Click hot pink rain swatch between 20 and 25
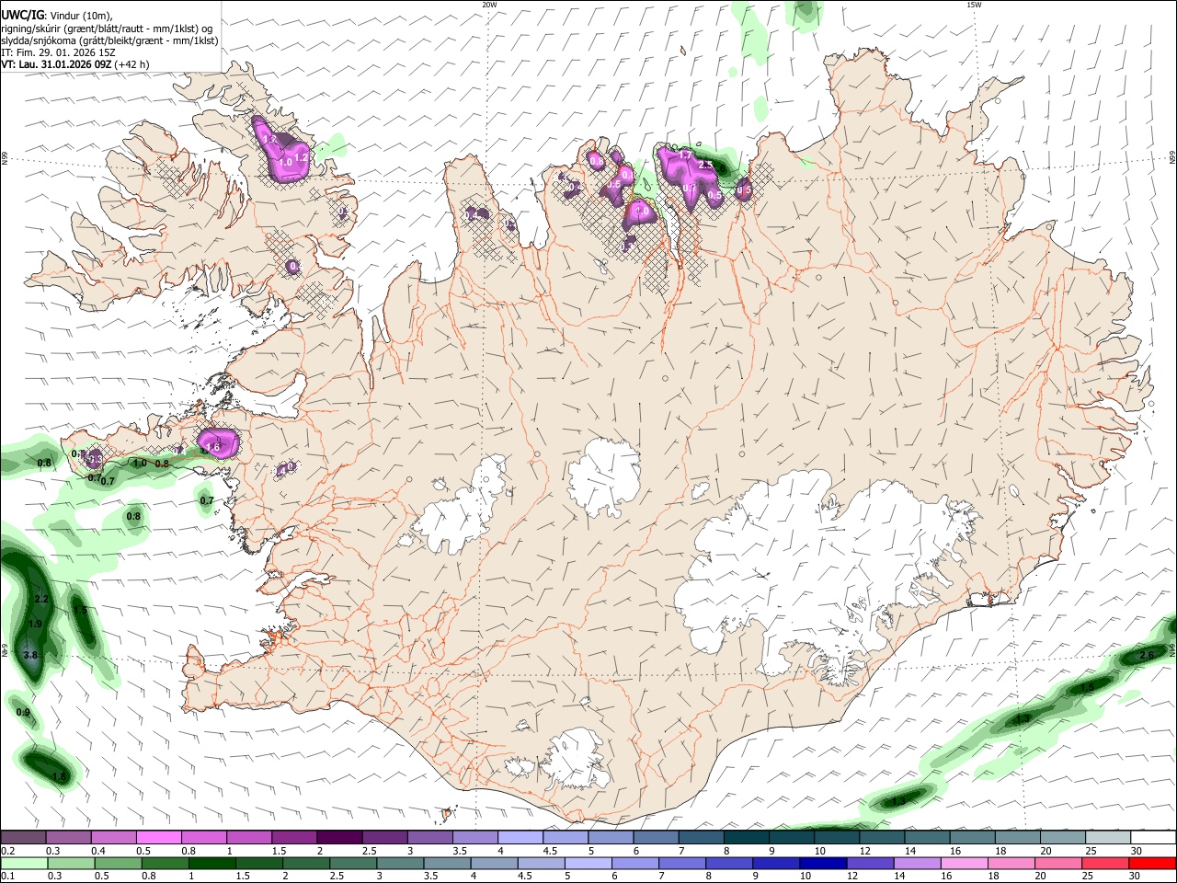This screenshot has height=883, width=1177. pos(1057,863)
